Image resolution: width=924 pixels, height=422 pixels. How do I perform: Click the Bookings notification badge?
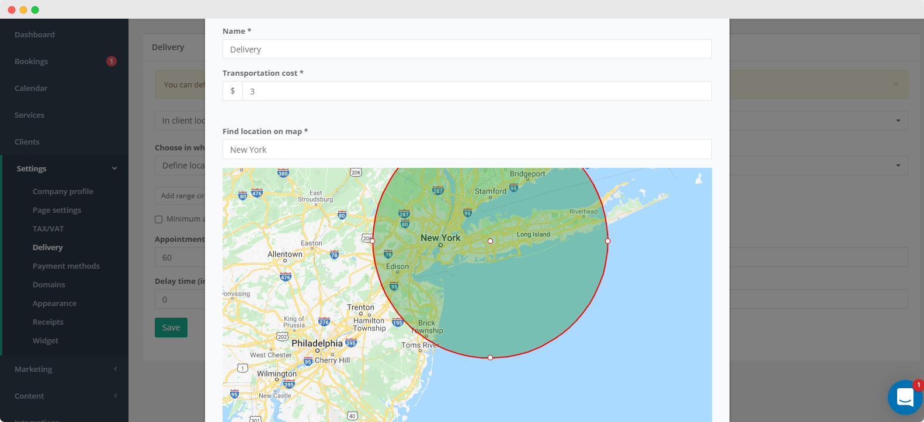coord(112,61)
